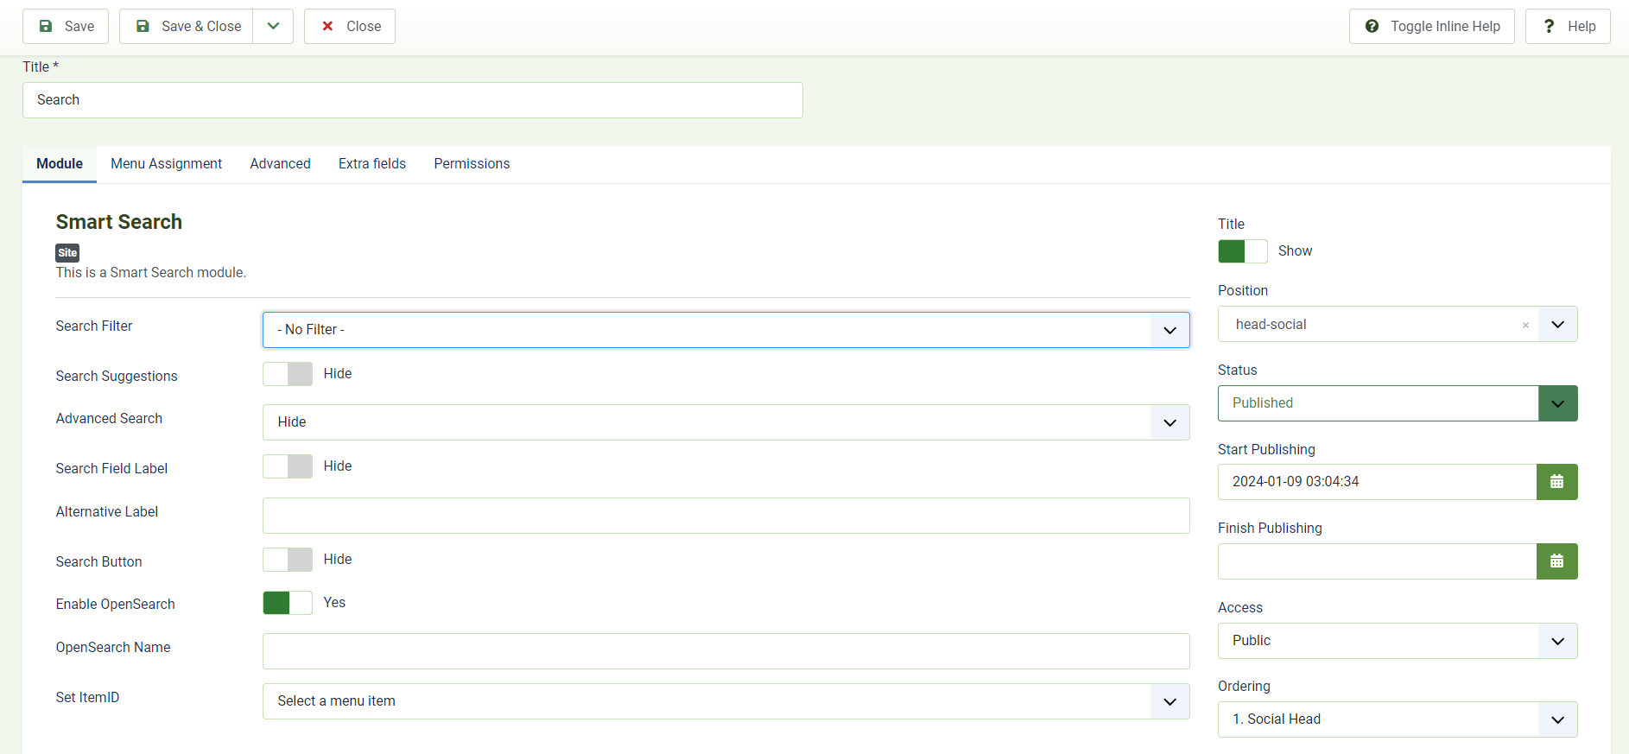Toggle the Search Button switch
The width and height of the screenshot is (1629, 754).
tap(288, 560)
